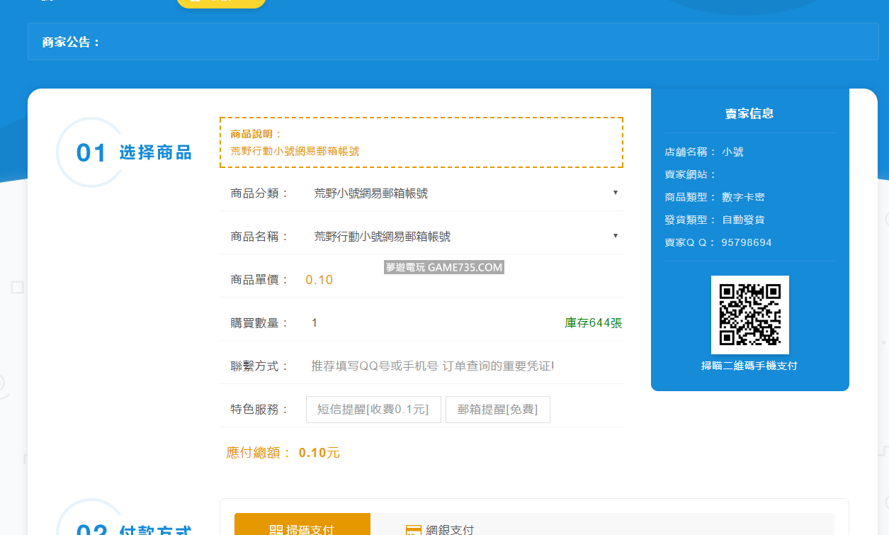Click the arrow on the 商品名稱 dropdown

[x=615, y=236]
